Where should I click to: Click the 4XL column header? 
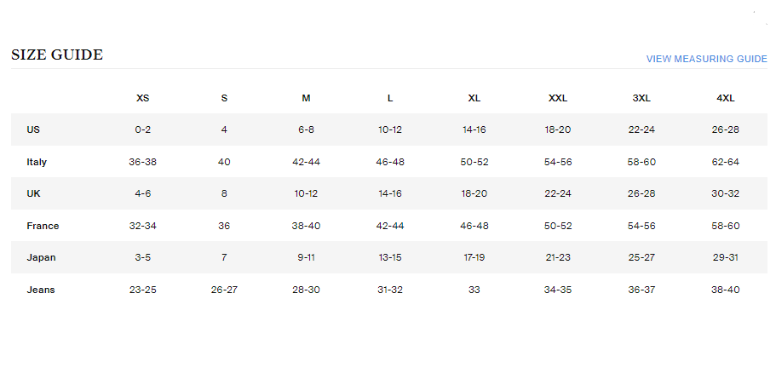coord(726,98)
